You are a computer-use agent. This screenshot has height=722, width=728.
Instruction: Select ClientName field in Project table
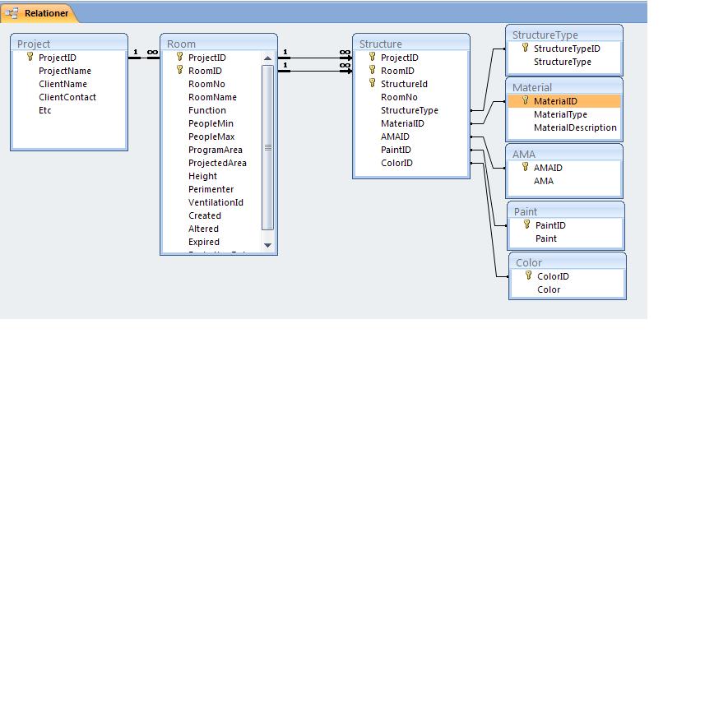[63, 84]
